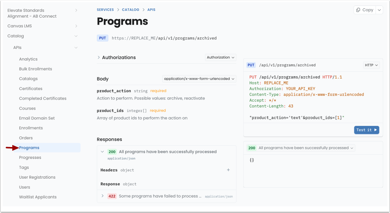Go to the SERVICES breadcrumb
Image resolution: width=390 pixels, height=213 pixels.
105,10
